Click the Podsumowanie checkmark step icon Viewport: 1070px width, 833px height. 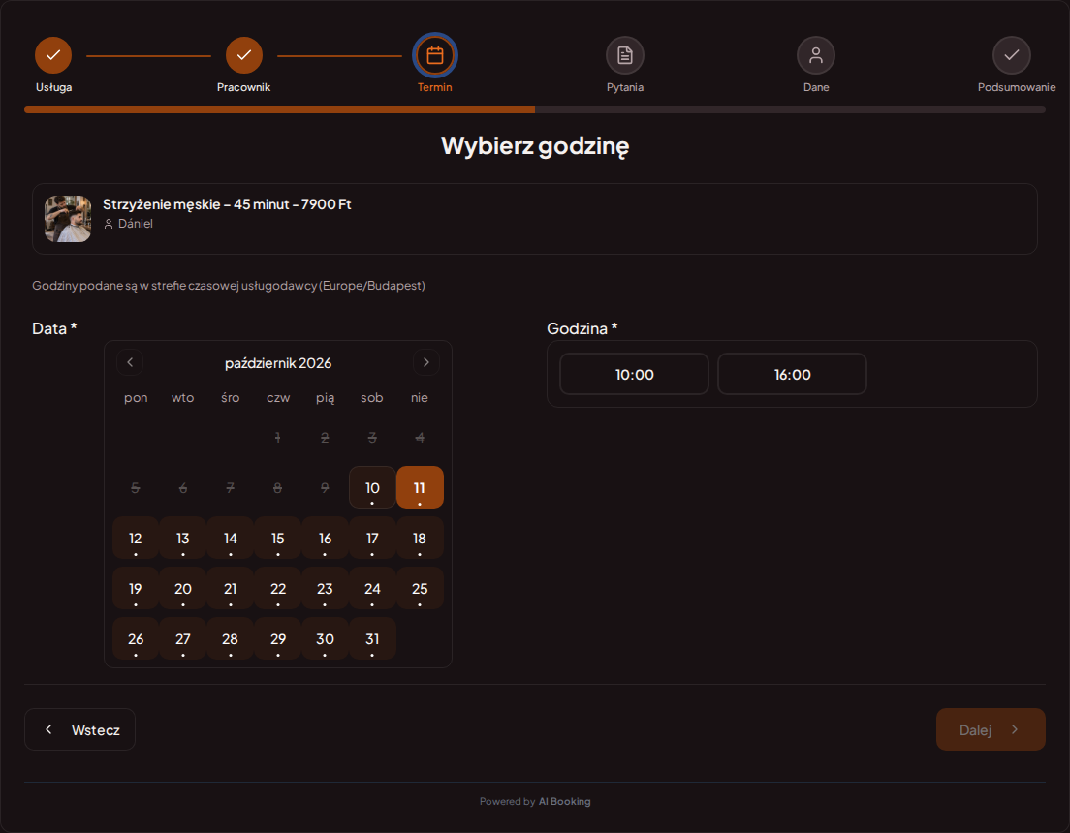1011,55
